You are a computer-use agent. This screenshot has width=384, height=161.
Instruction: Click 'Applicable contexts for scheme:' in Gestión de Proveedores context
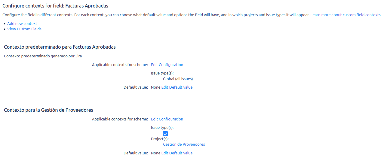tap(120, 119)
